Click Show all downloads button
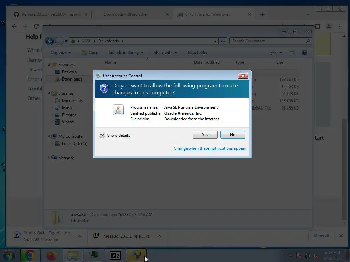 pyautogui.click(x=321, y=236)
